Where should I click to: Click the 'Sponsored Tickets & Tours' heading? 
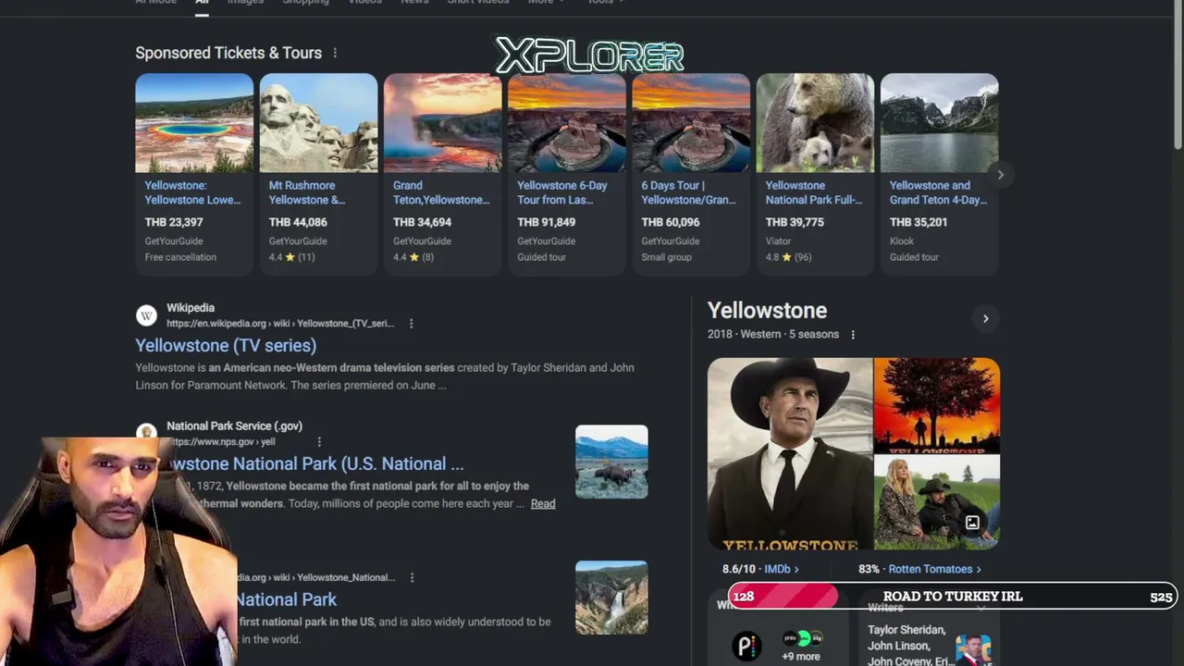[x=228, y=53]
